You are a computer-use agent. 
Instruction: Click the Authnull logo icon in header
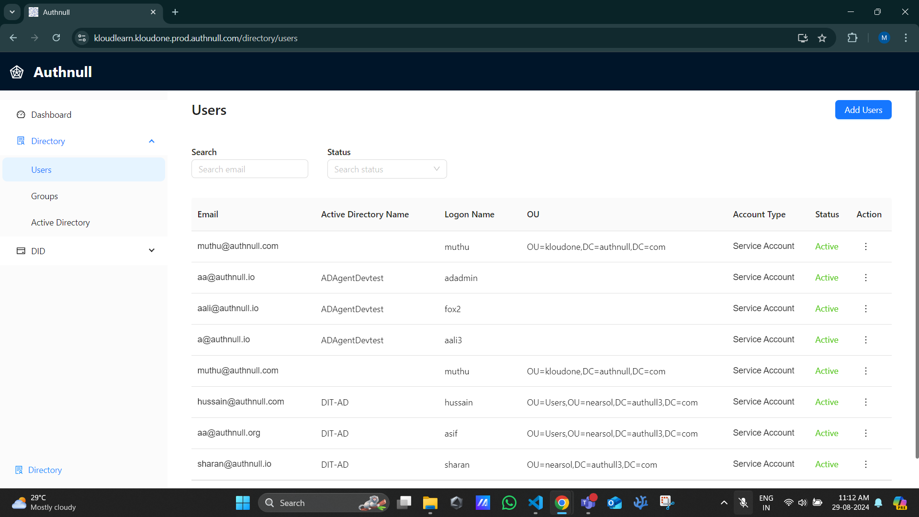pos(17,71)
